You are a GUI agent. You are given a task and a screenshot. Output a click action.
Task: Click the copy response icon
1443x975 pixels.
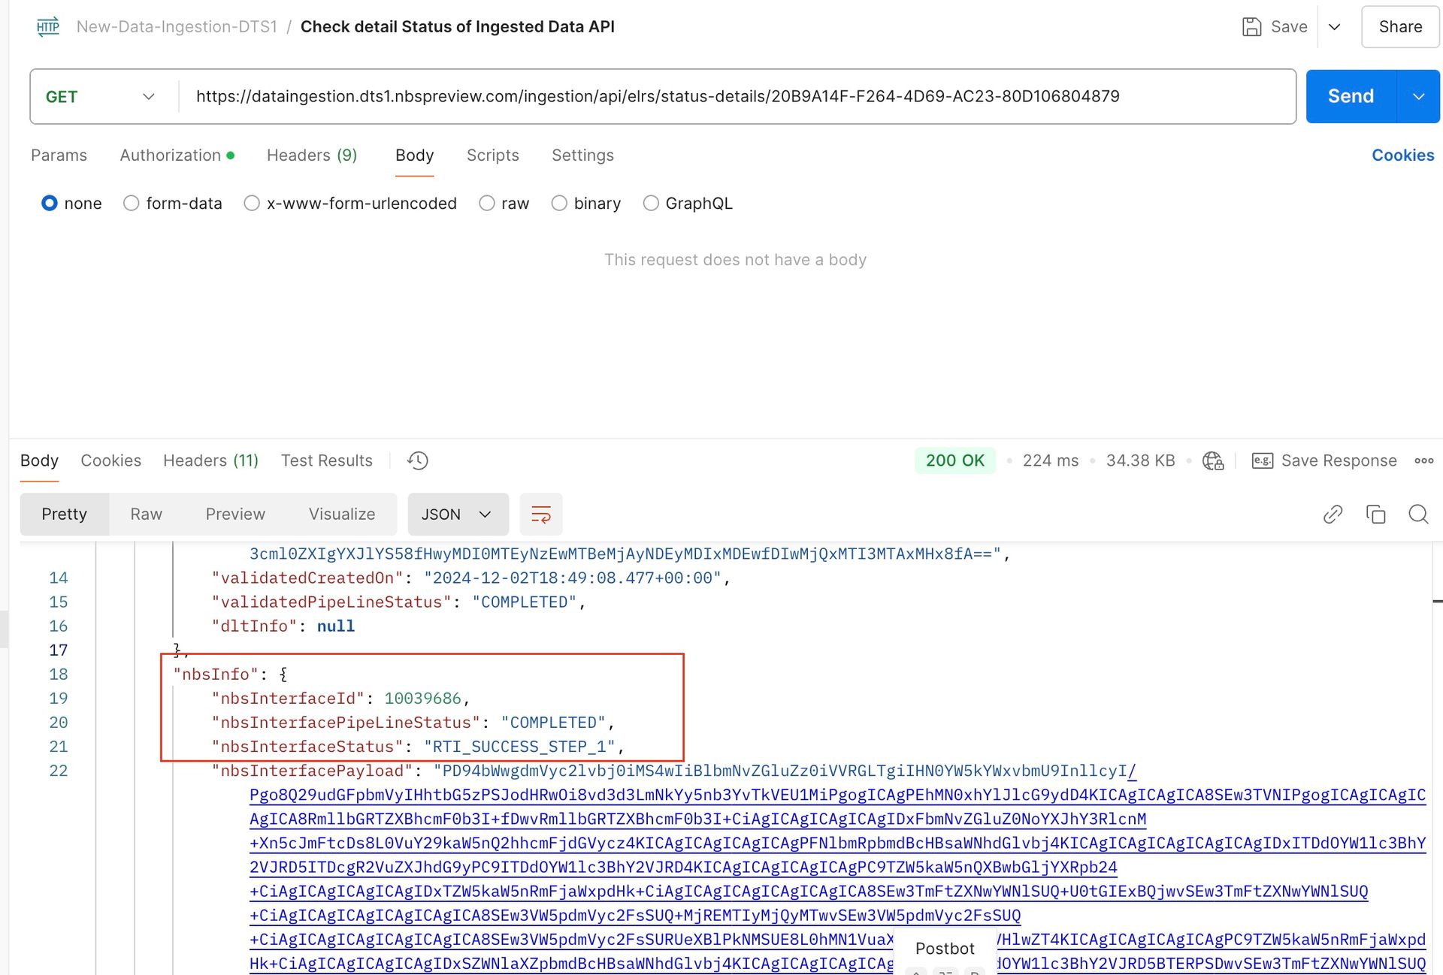1375,515
